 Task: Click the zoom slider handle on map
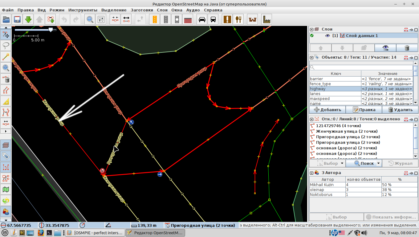[51, 30]
